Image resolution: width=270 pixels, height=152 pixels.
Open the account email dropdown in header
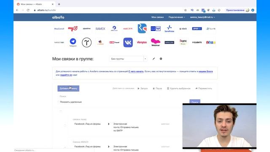click(202, 17)
